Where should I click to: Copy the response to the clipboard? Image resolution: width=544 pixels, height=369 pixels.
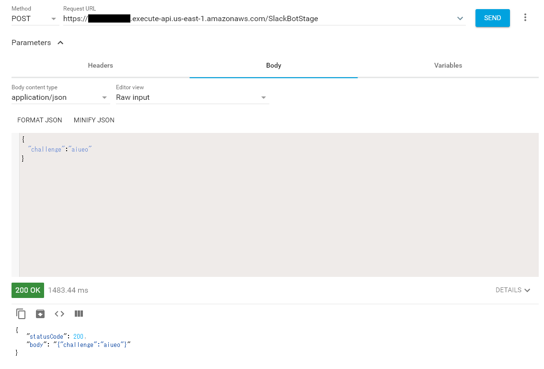pos(21,314)
